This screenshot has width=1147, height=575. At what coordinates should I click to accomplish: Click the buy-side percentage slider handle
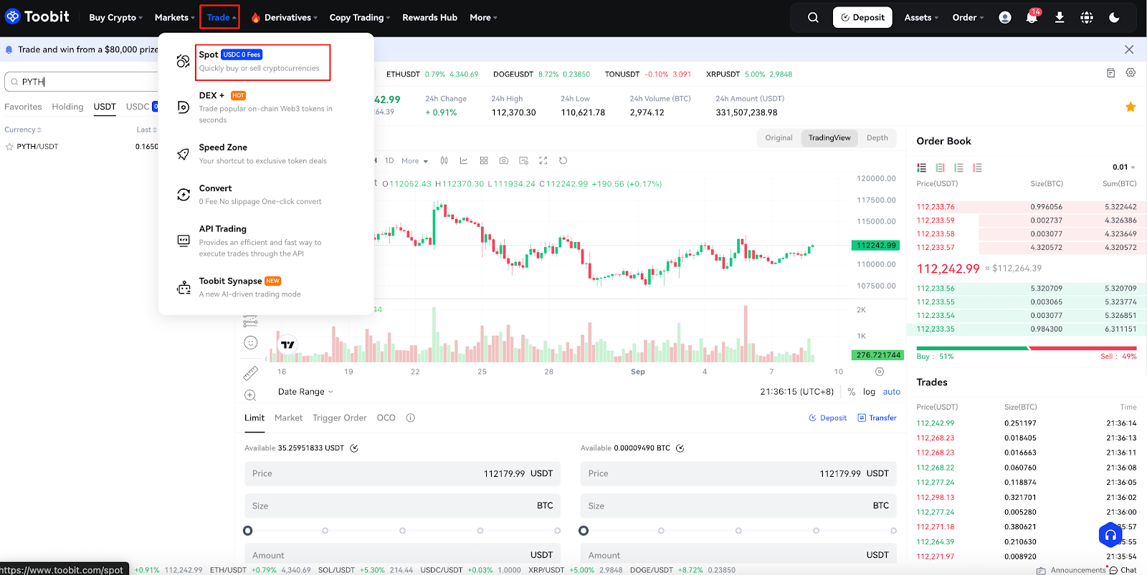click(x=248, y=531)
